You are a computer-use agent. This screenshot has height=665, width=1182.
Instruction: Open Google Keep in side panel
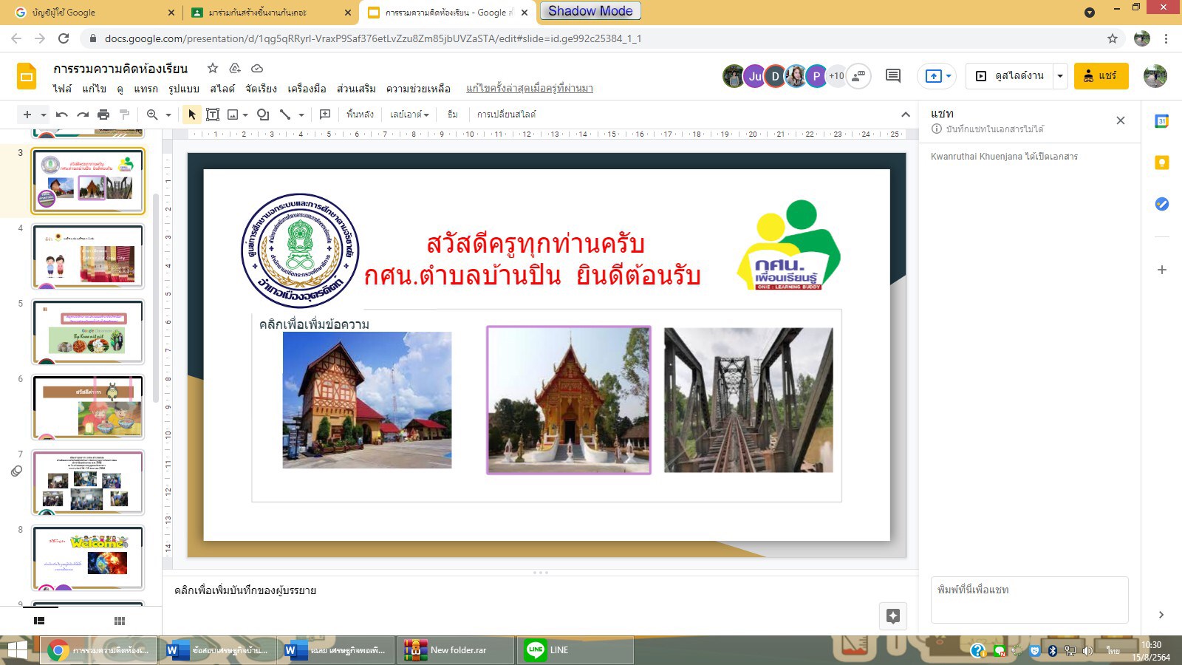pyautogui.click(x=1161, y=163)
